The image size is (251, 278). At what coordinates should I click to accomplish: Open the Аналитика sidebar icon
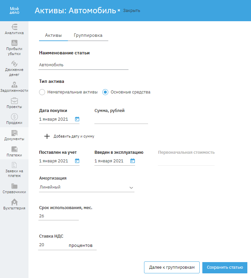pos(14,27)
